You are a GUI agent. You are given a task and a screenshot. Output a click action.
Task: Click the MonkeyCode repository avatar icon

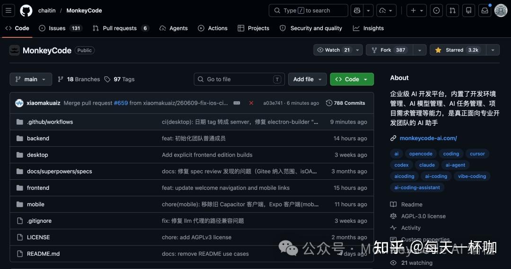(14, 50)
